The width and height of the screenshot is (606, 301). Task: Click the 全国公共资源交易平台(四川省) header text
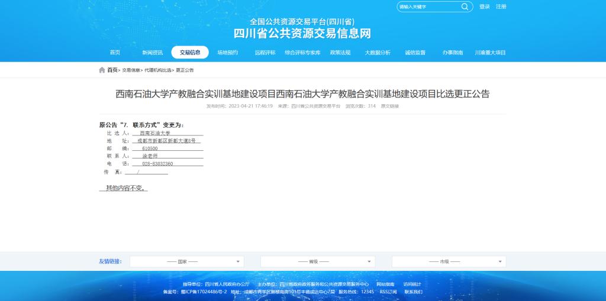point(302,22)
